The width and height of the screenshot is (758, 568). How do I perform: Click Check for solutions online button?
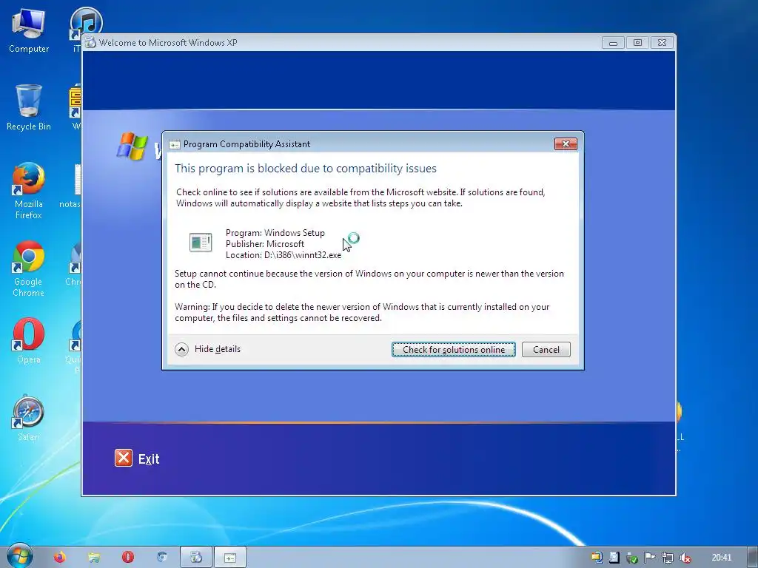[454, 349]
